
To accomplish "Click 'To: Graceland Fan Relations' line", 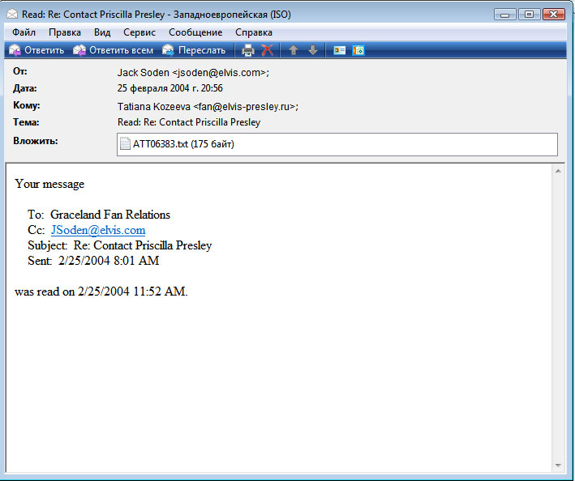I will coord(99,215).
